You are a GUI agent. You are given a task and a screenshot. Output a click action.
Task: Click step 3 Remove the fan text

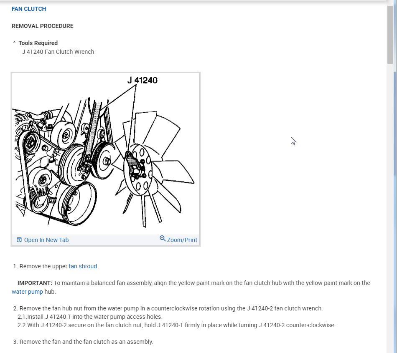coord(83,342)
